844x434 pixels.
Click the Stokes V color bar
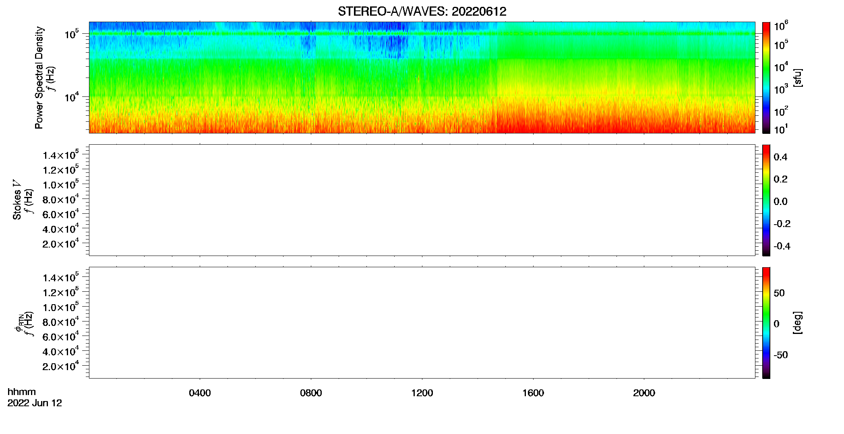(x=766, y=200)
